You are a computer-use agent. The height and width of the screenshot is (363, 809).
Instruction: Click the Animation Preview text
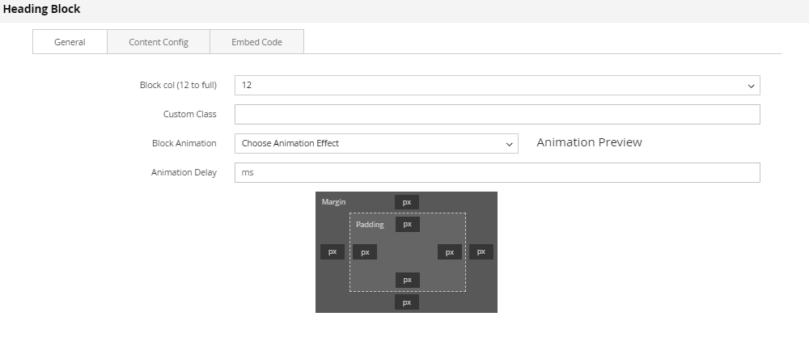coord(589,142)
